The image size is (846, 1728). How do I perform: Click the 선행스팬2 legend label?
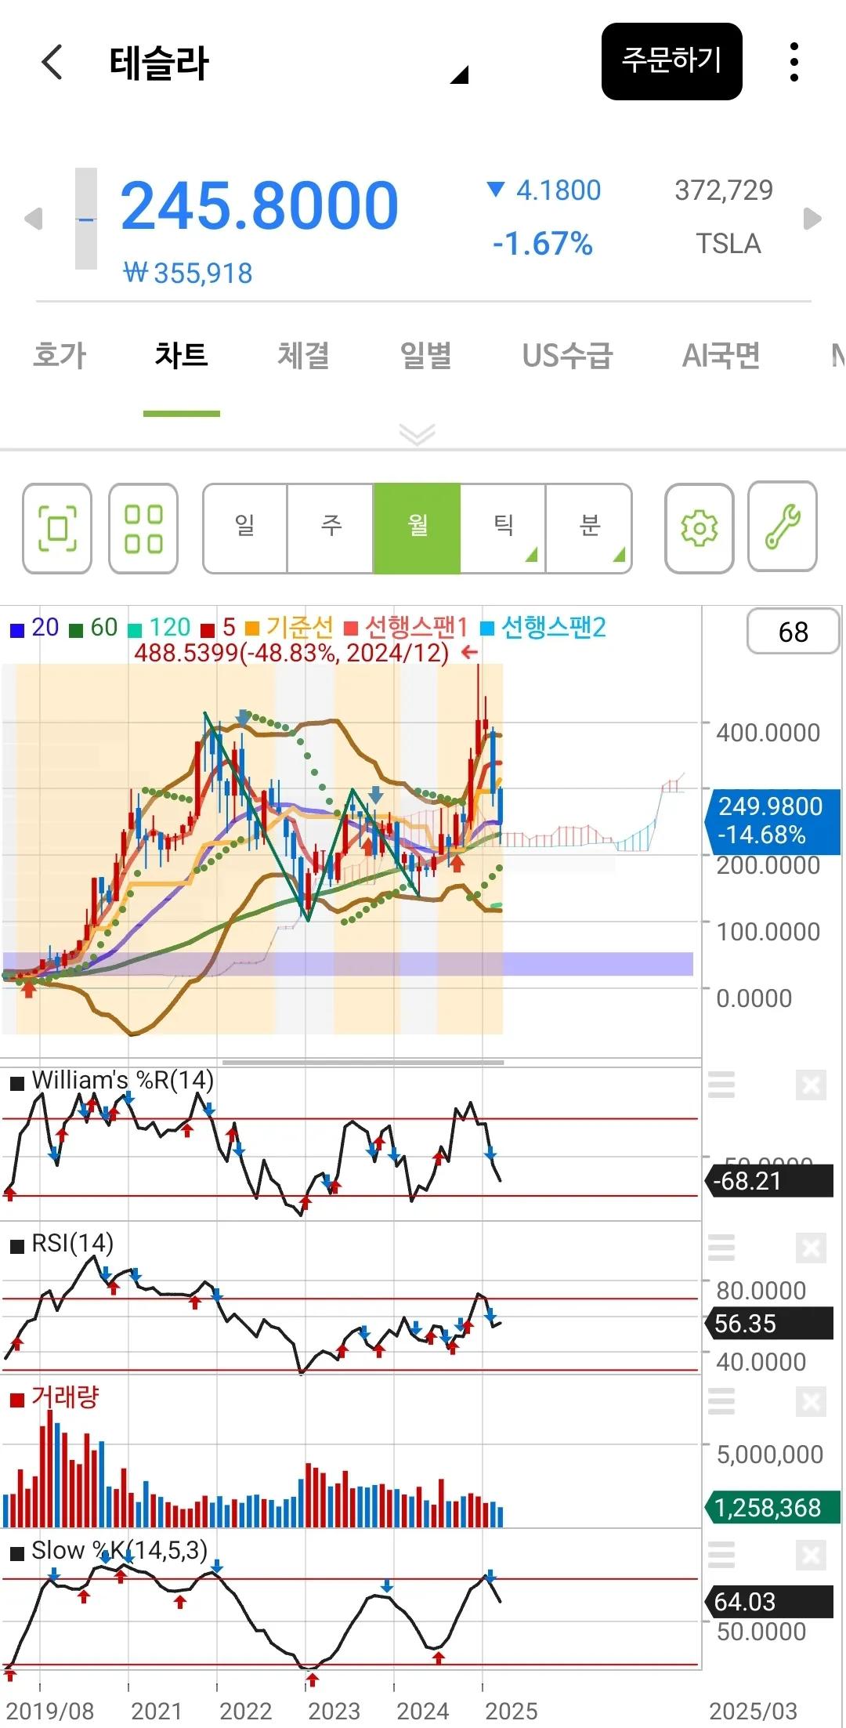543,628
